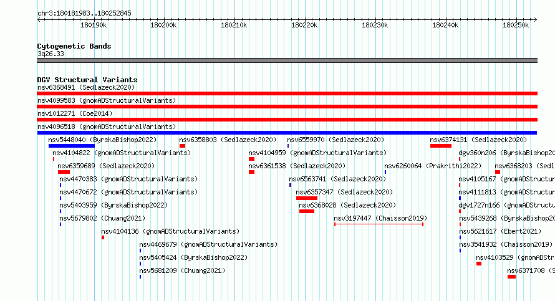Click the DGV Structural Variants track title
The width and height of the screenshot is (555, 301).
pyautogui.click(x=87, y=80)
